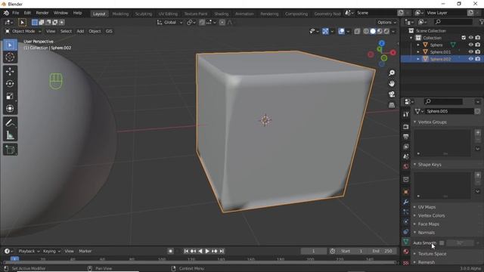Image resolution: width=484 pixels, height=272 pixels.
Task: Select the Annotate tool
Action: click(x=10, y=122)
